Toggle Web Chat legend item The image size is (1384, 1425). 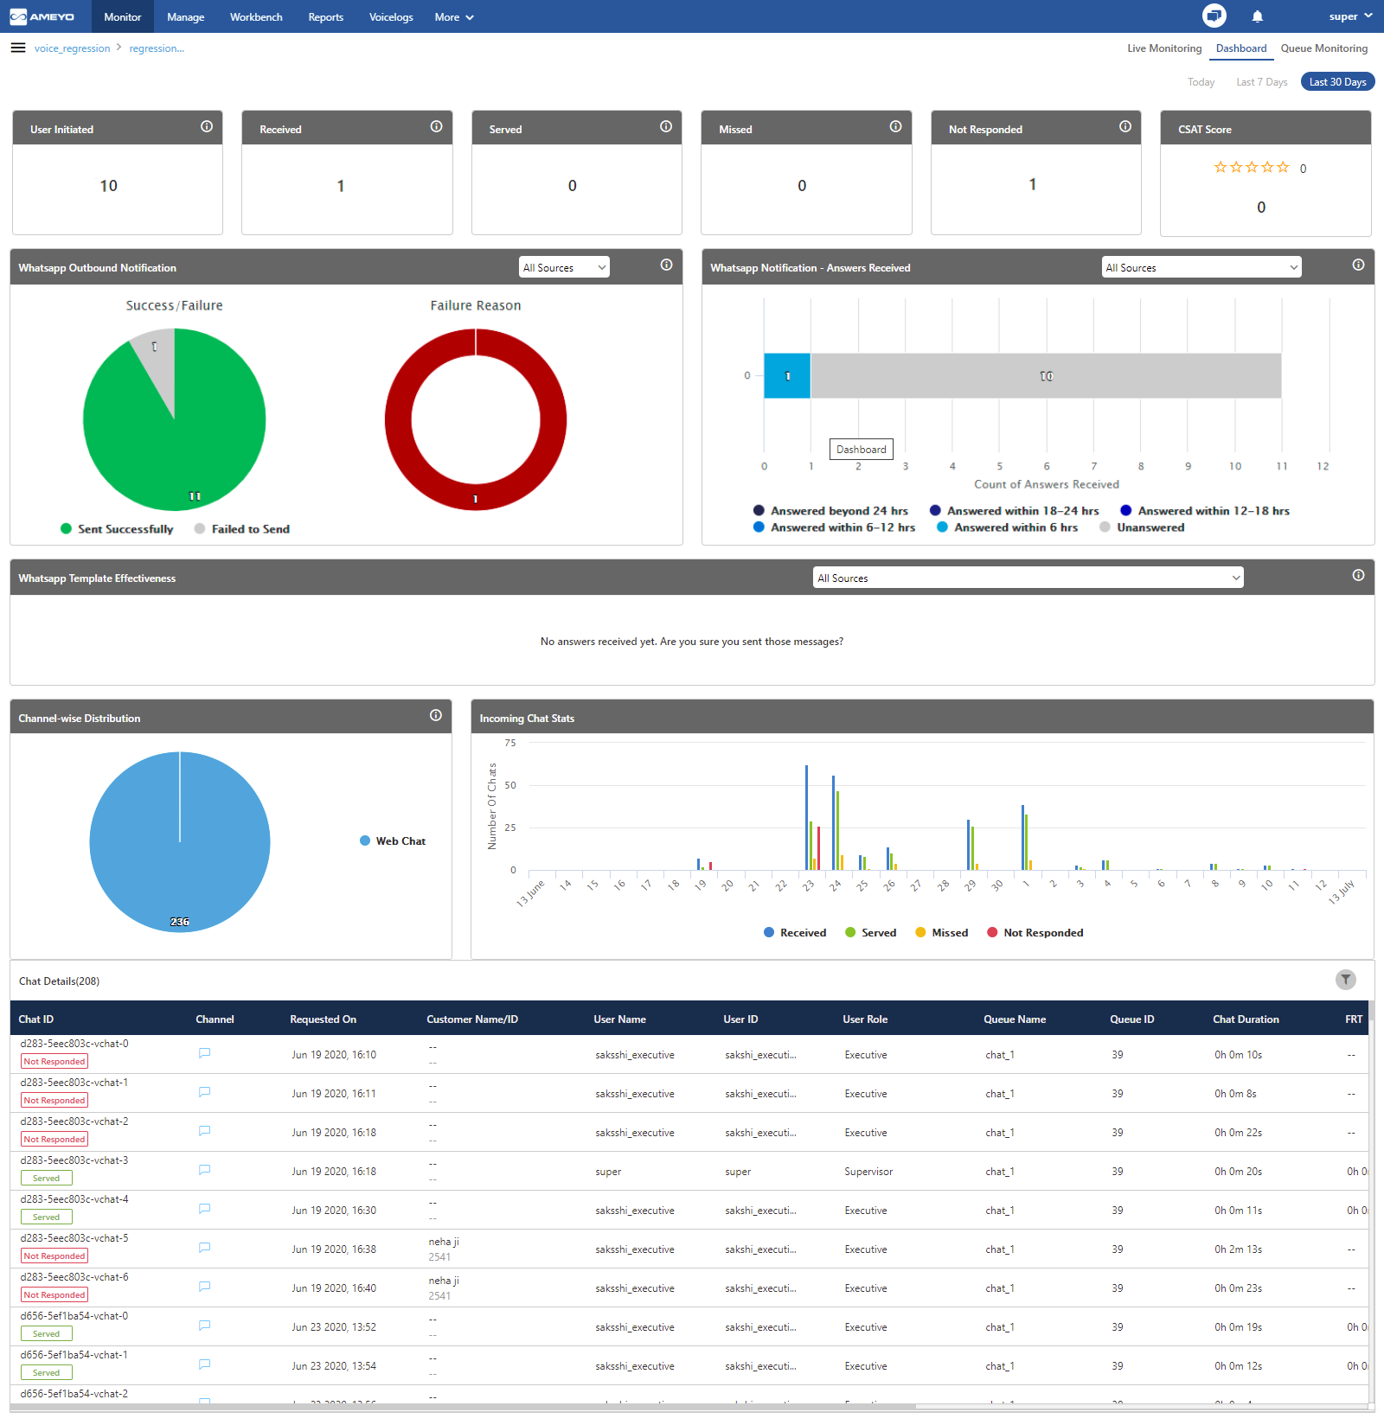tap(393, 841)
